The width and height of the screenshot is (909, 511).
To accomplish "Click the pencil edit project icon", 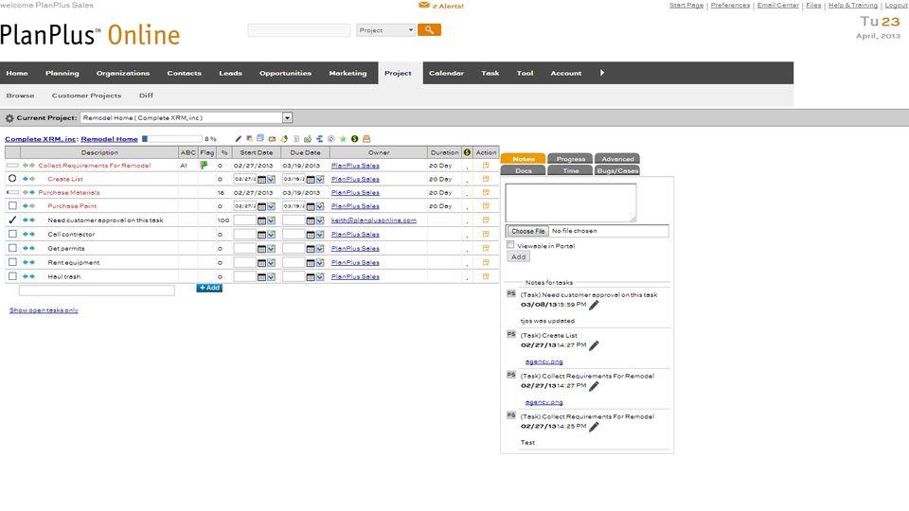I will [x=238, y=139].
